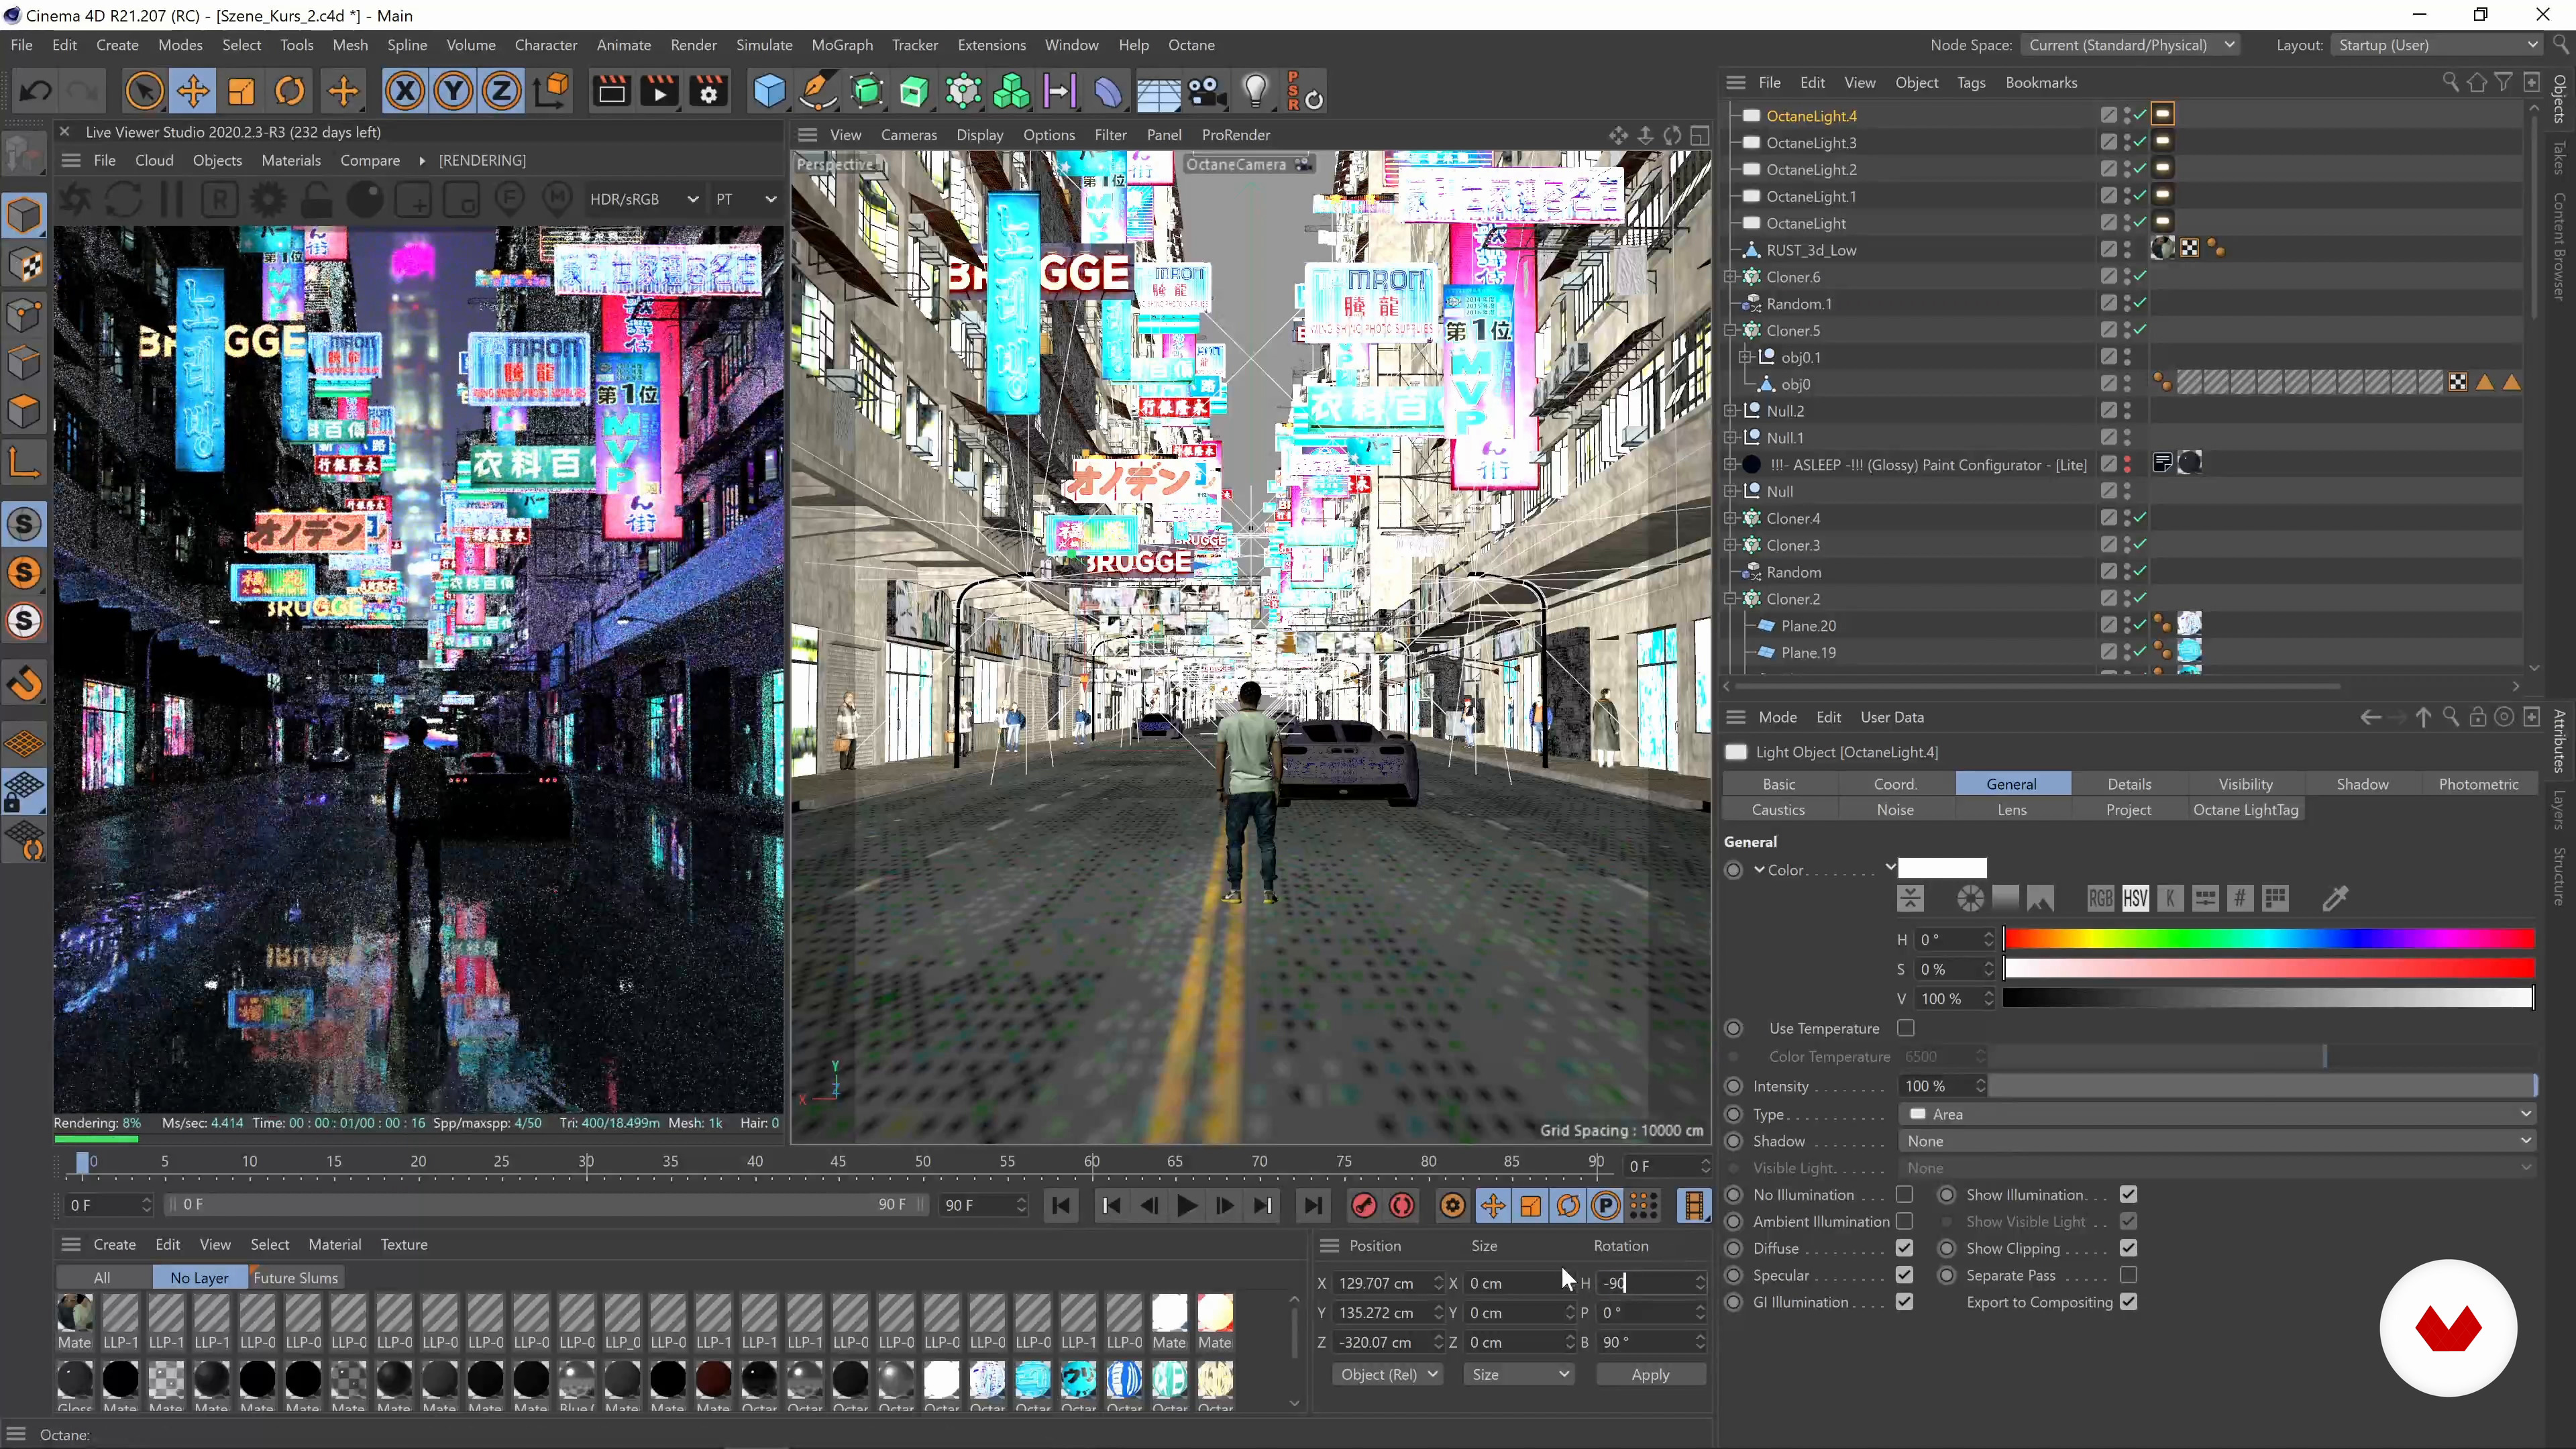Select the Scale tool icon
2576x1449 pixels.
point(242,92)
